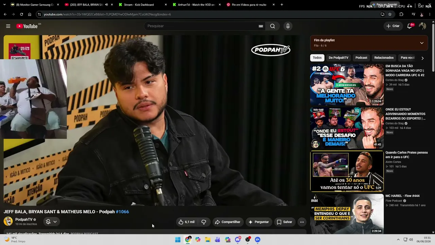Open YouTube notifications bell
Screen dimensions: 435x245
click(x=410, y=26)
